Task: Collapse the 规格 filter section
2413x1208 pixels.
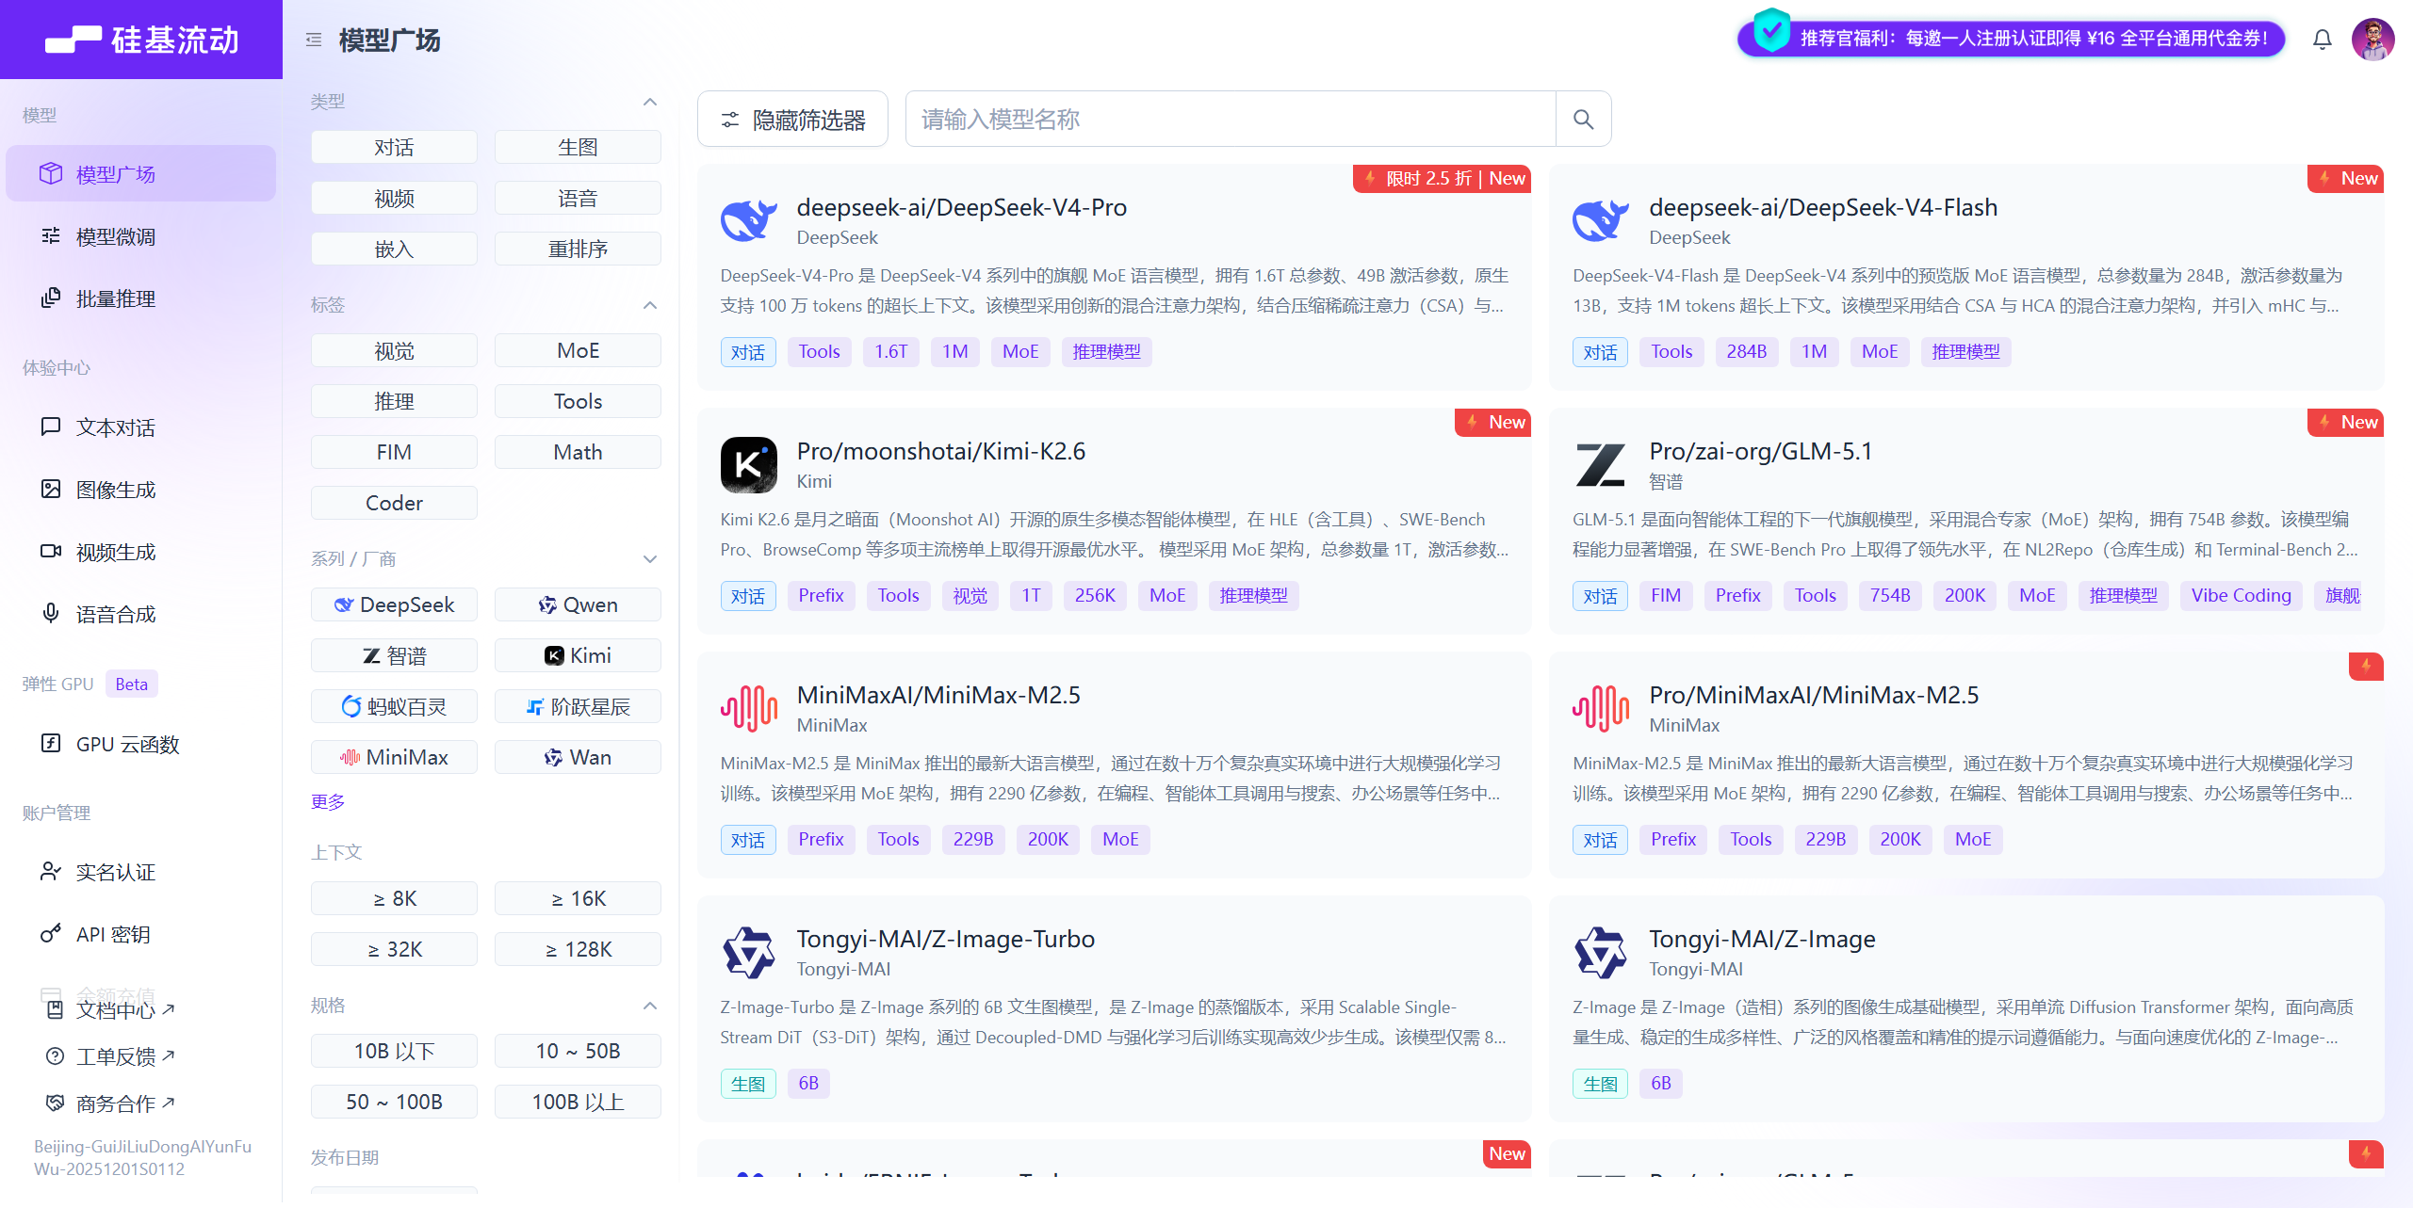Action: pos(650,1006)
